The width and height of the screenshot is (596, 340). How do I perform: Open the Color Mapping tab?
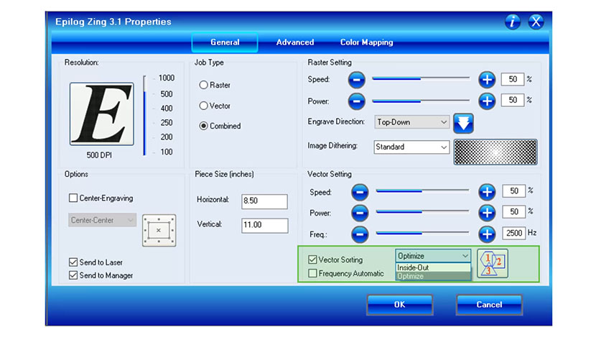[x=366, y=42]
